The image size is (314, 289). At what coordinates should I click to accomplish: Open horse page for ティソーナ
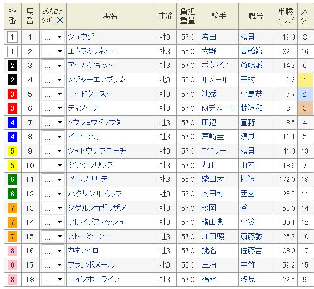point(84,108)
